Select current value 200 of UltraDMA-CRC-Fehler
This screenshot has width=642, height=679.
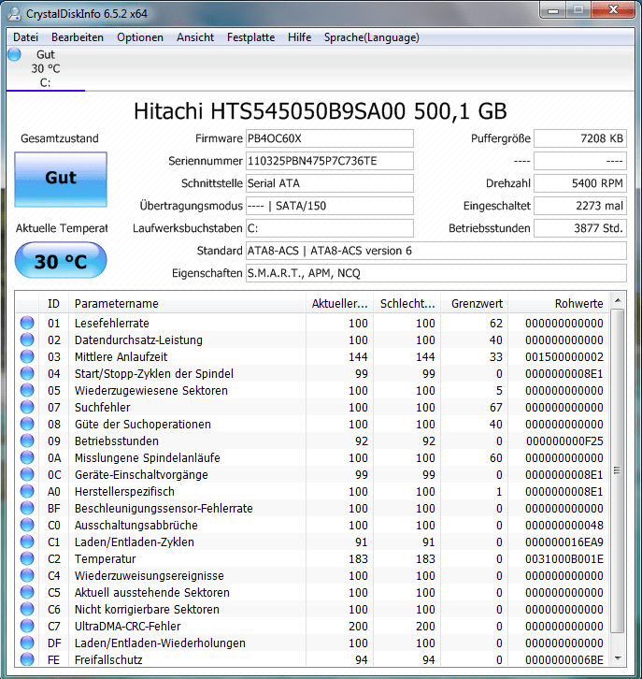(358, 627)
